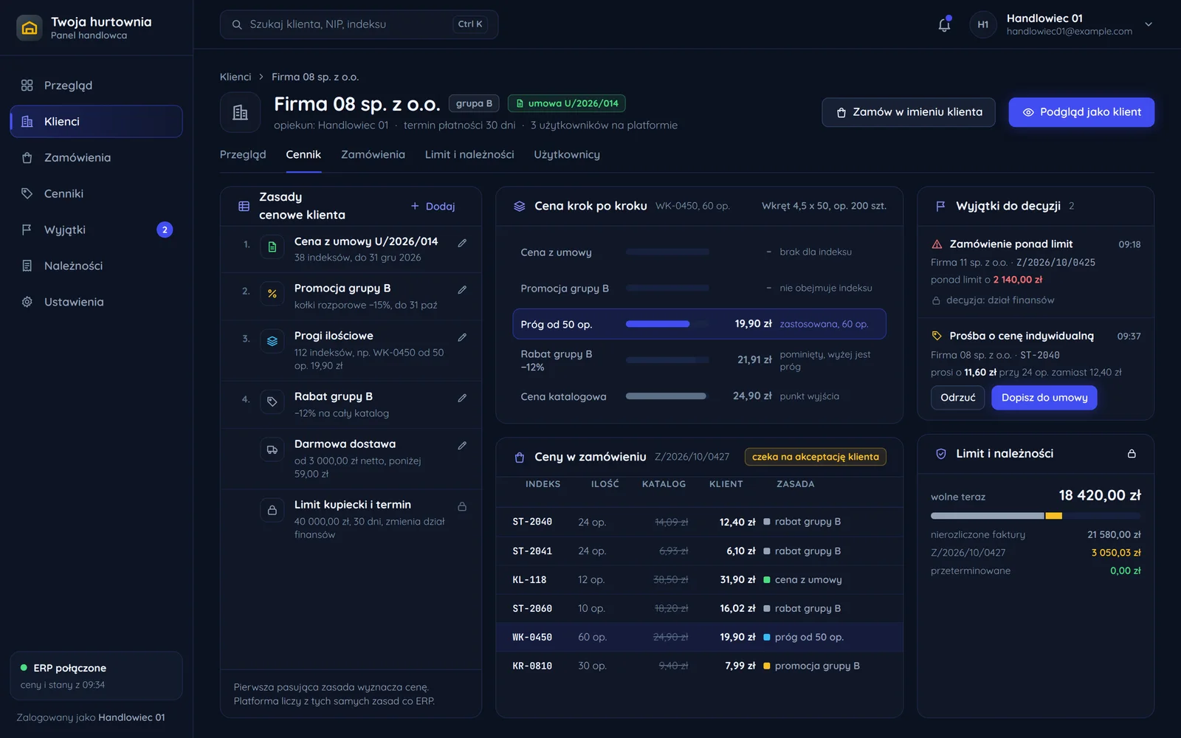
Task: Click the Twoja hurtownia logo icon
Action: pos(30,28)
